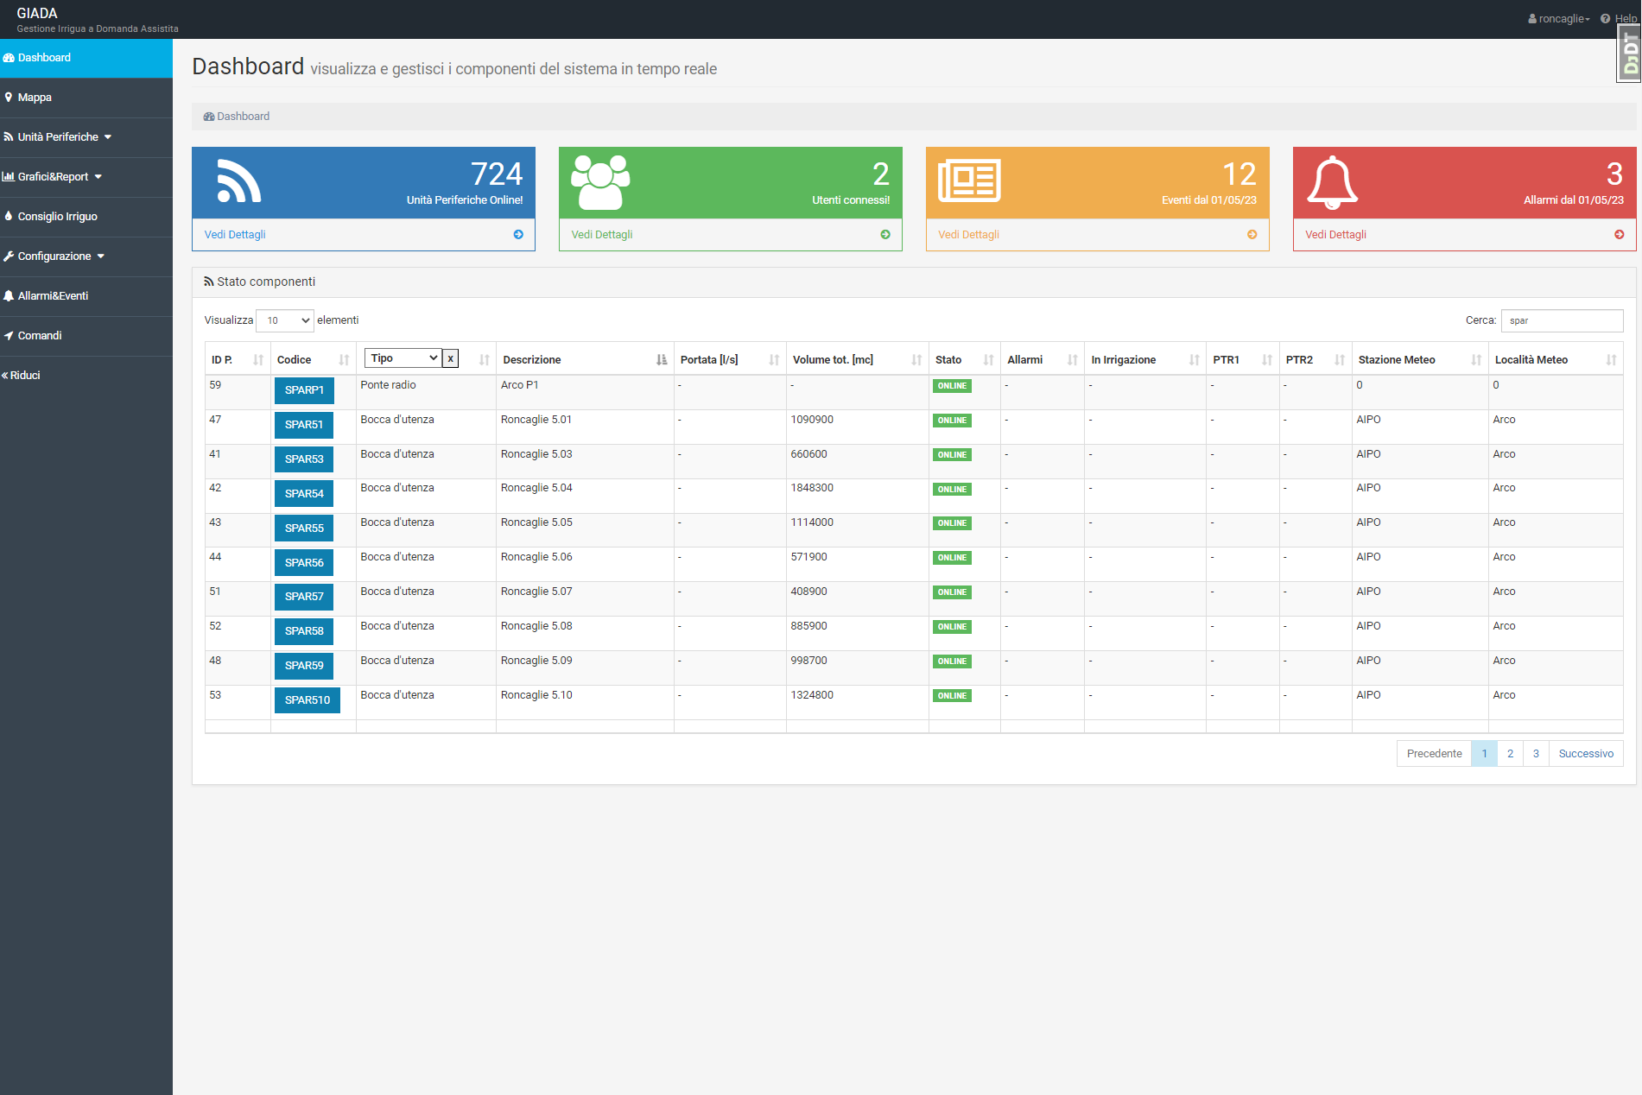Open the Tipo filter dropdown

[x=403, y=358]
